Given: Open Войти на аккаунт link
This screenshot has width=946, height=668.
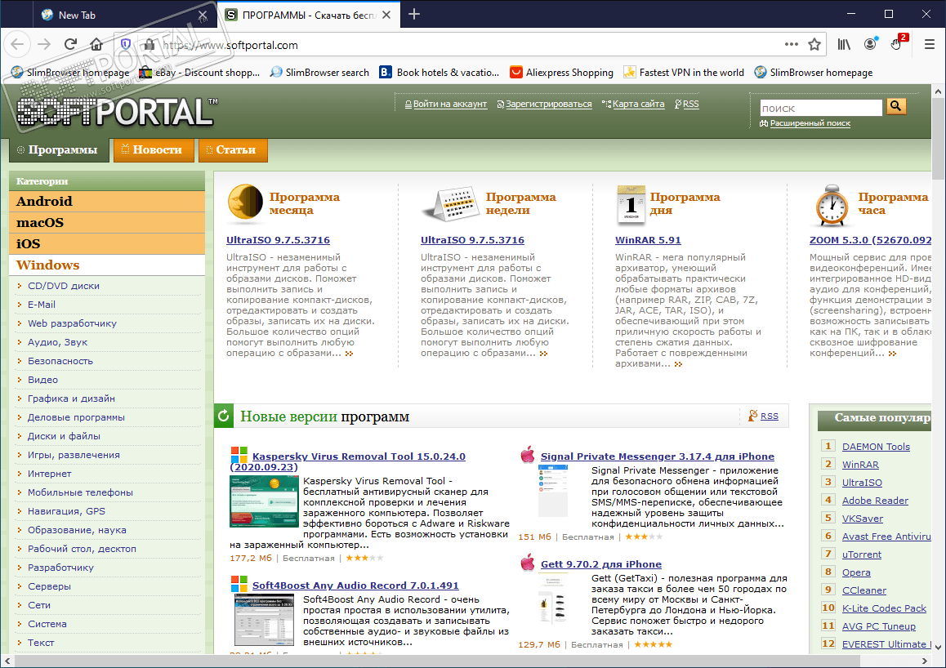Looking at the screenshot, I should (449, 104).
